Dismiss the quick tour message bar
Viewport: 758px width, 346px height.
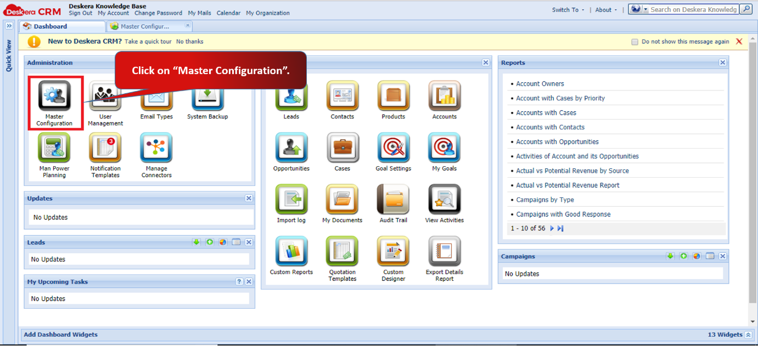pos(739,42)
